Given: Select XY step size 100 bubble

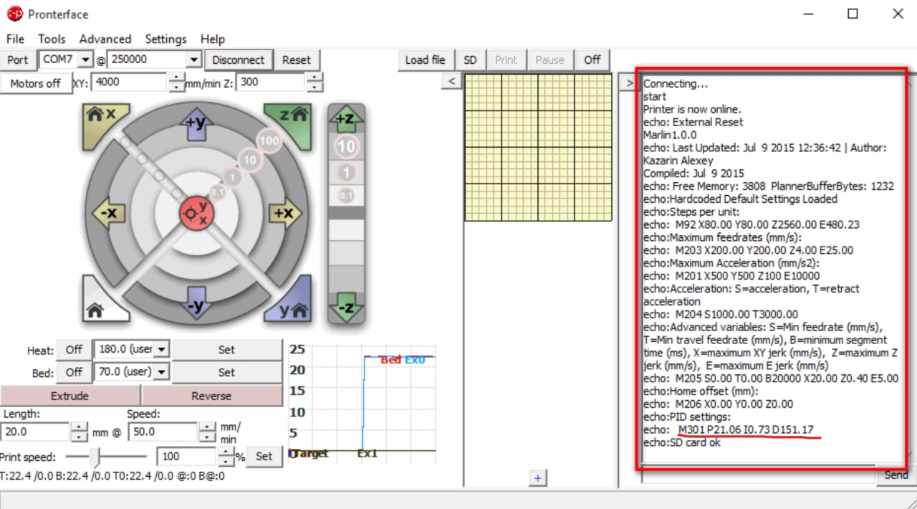Looking at the screenshot, I should (269, 141).
